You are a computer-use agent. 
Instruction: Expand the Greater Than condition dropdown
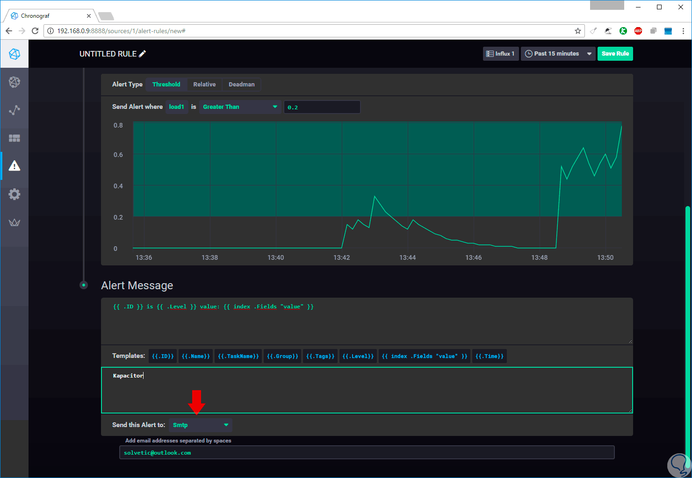(240, 107)
